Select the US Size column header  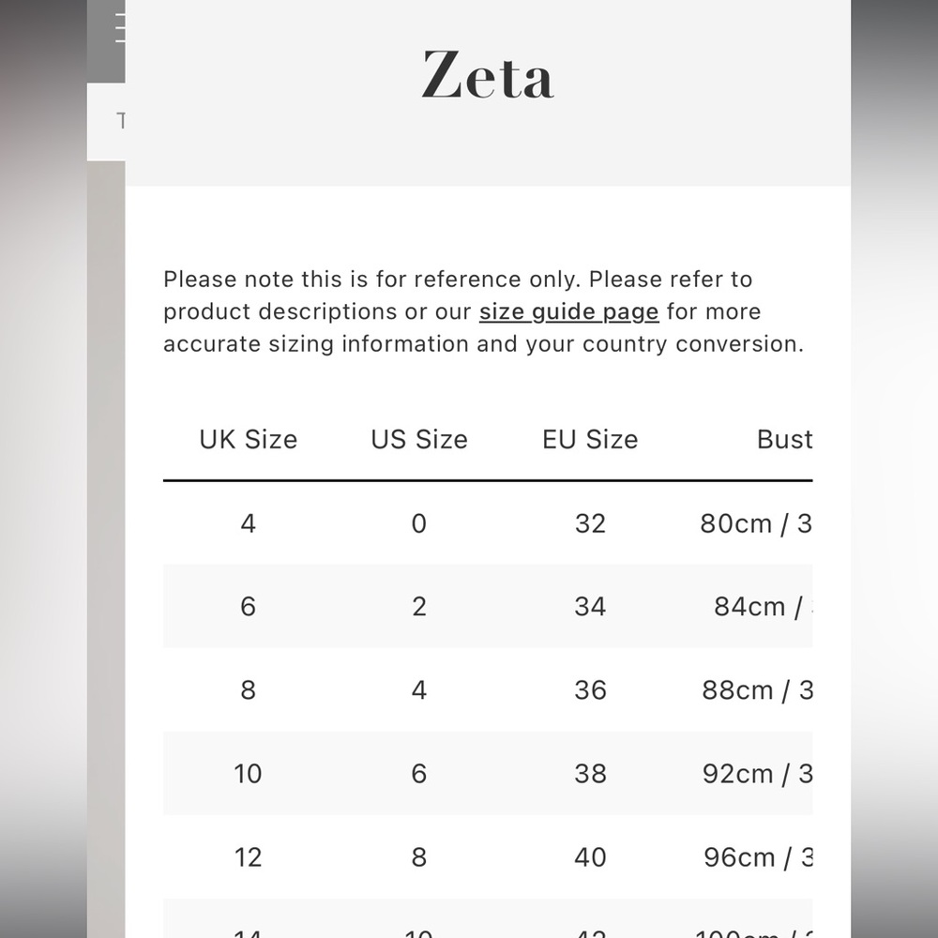tap(418, 440)
